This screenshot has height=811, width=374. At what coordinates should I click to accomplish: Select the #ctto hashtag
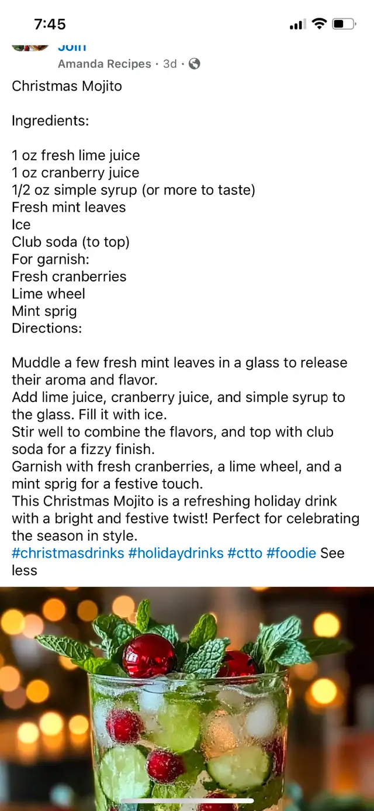(x=245, y=553)
